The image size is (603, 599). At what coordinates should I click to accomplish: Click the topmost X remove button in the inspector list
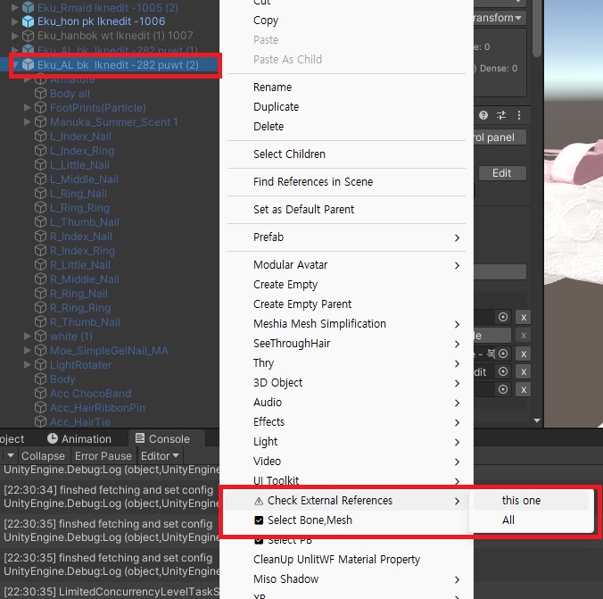coord(524,318)
